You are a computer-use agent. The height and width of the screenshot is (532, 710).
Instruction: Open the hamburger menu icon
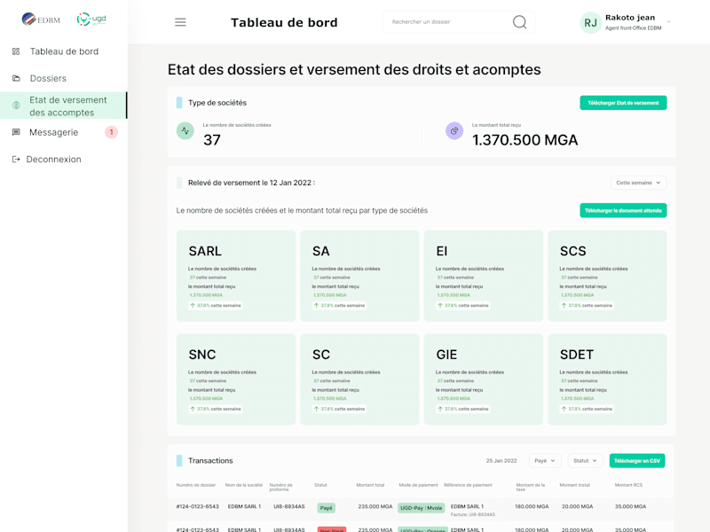click(x=180, y=22)
